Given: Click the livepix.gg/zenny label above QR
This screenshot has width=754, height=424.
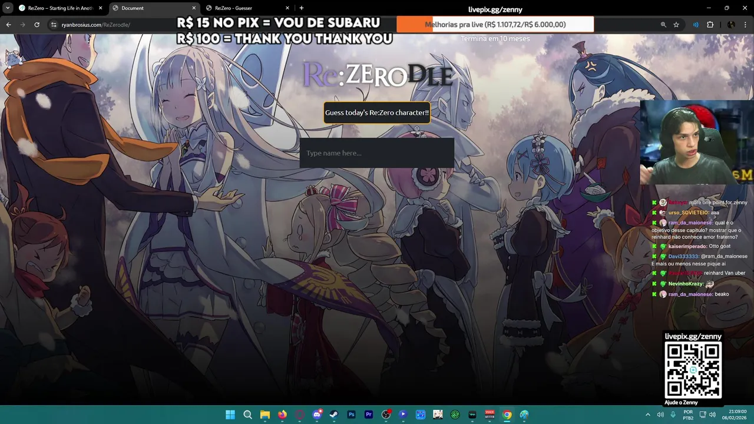Looking at the screenshot, I should click(693, 336).
